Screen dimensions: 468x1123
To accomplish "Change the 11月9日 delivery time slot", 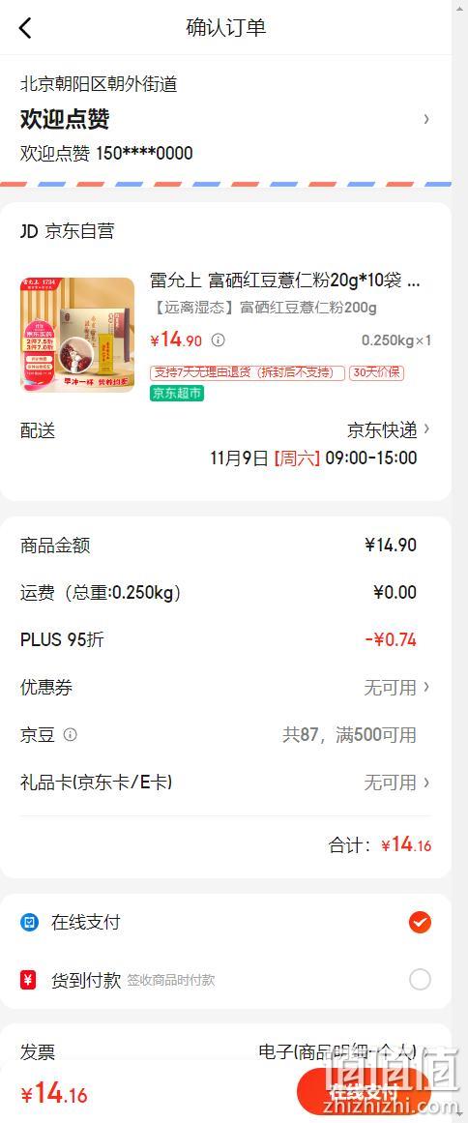I will pyautogui.click(x=313, y=458).
